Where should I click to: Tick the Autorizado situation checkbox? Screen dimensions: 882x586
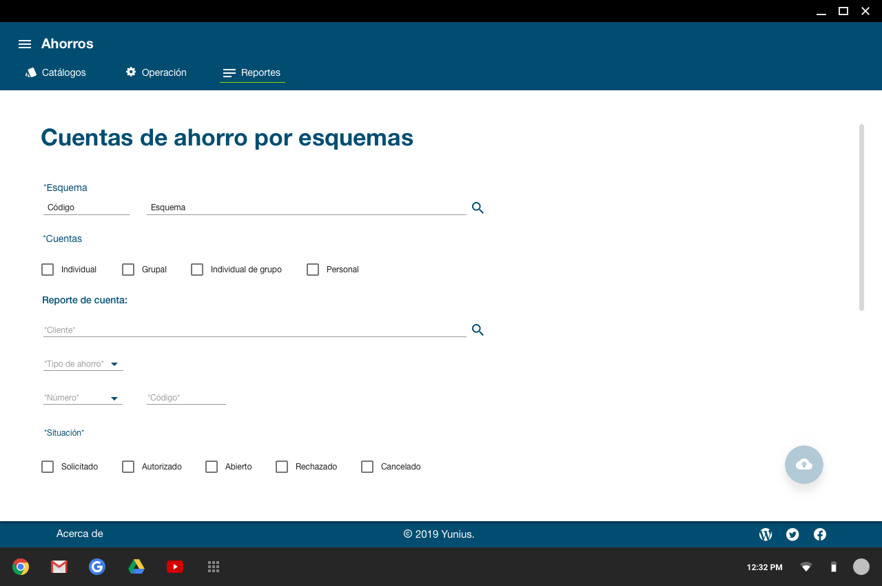coord(128,467)
